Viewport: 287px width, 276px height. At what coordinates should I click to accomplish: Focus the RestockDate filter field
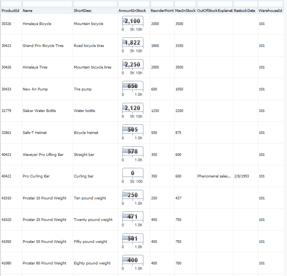(x=245, y=4)
